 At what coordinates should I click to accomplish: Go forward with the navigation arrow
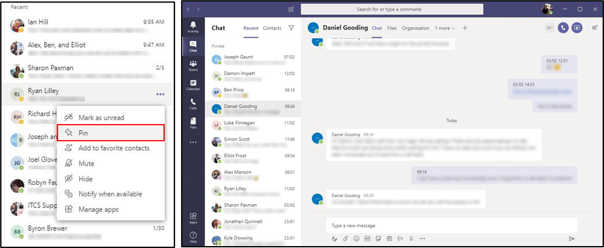(x=198, y=9)
